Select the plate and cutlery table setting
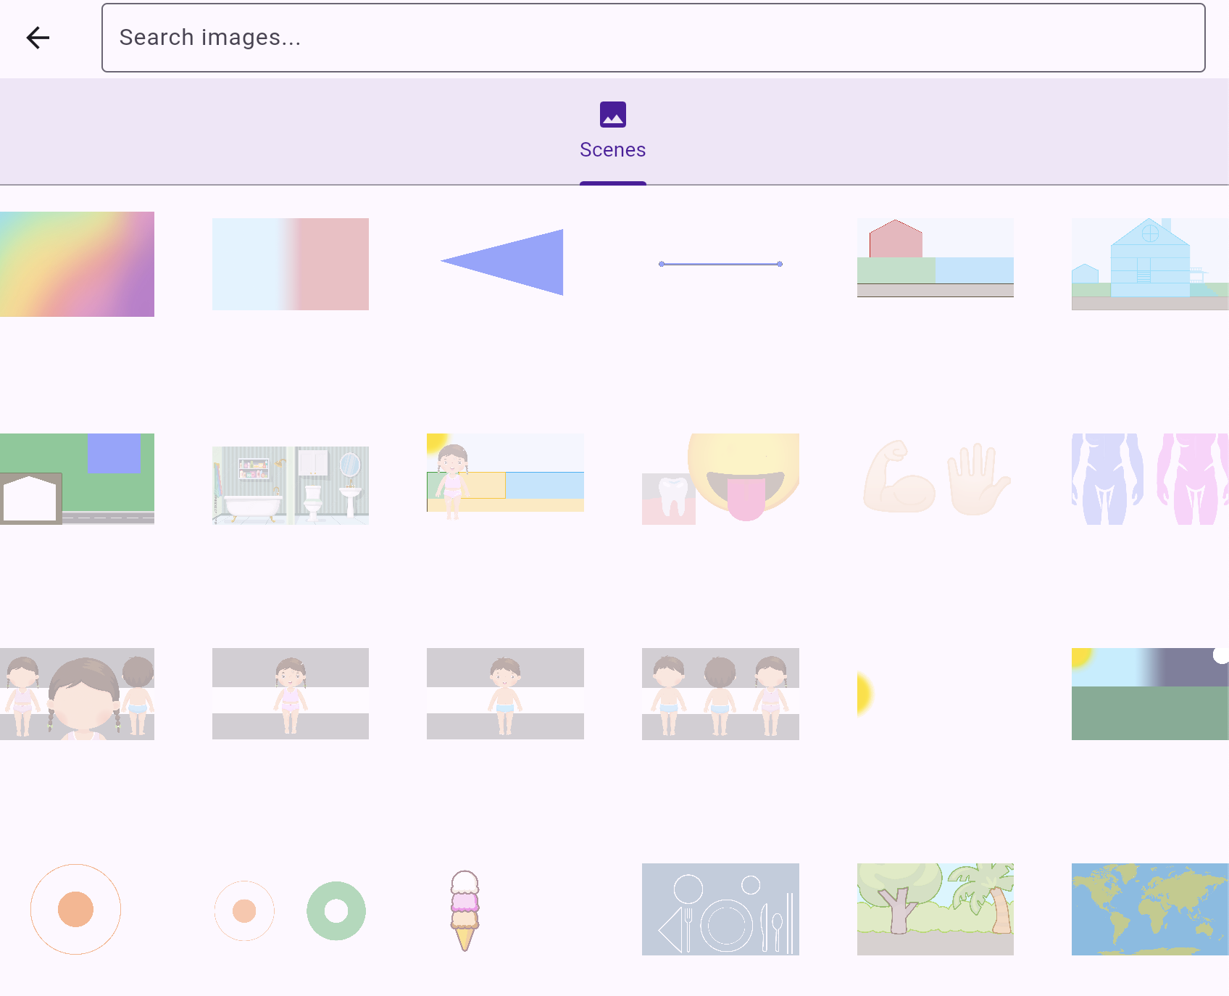This screenshot has width=1229, height=996. [x=720, y=909]
